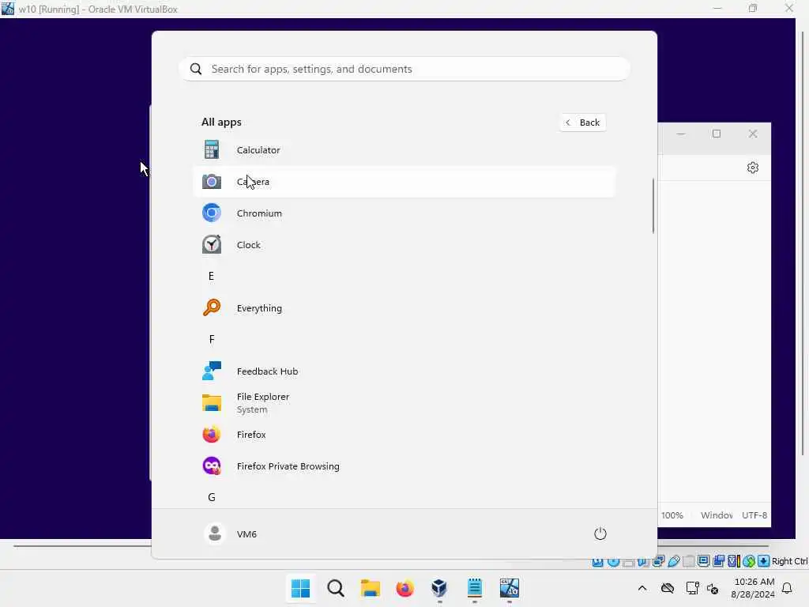Image resolution: width=809 pixels, height=607 pixels.
Task: Open settings gear in the background window
Action: click(x=753, y=168)
